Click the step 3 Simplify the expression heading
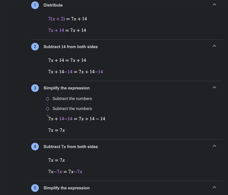Screen dimensions: 228x195 point(66,88)
